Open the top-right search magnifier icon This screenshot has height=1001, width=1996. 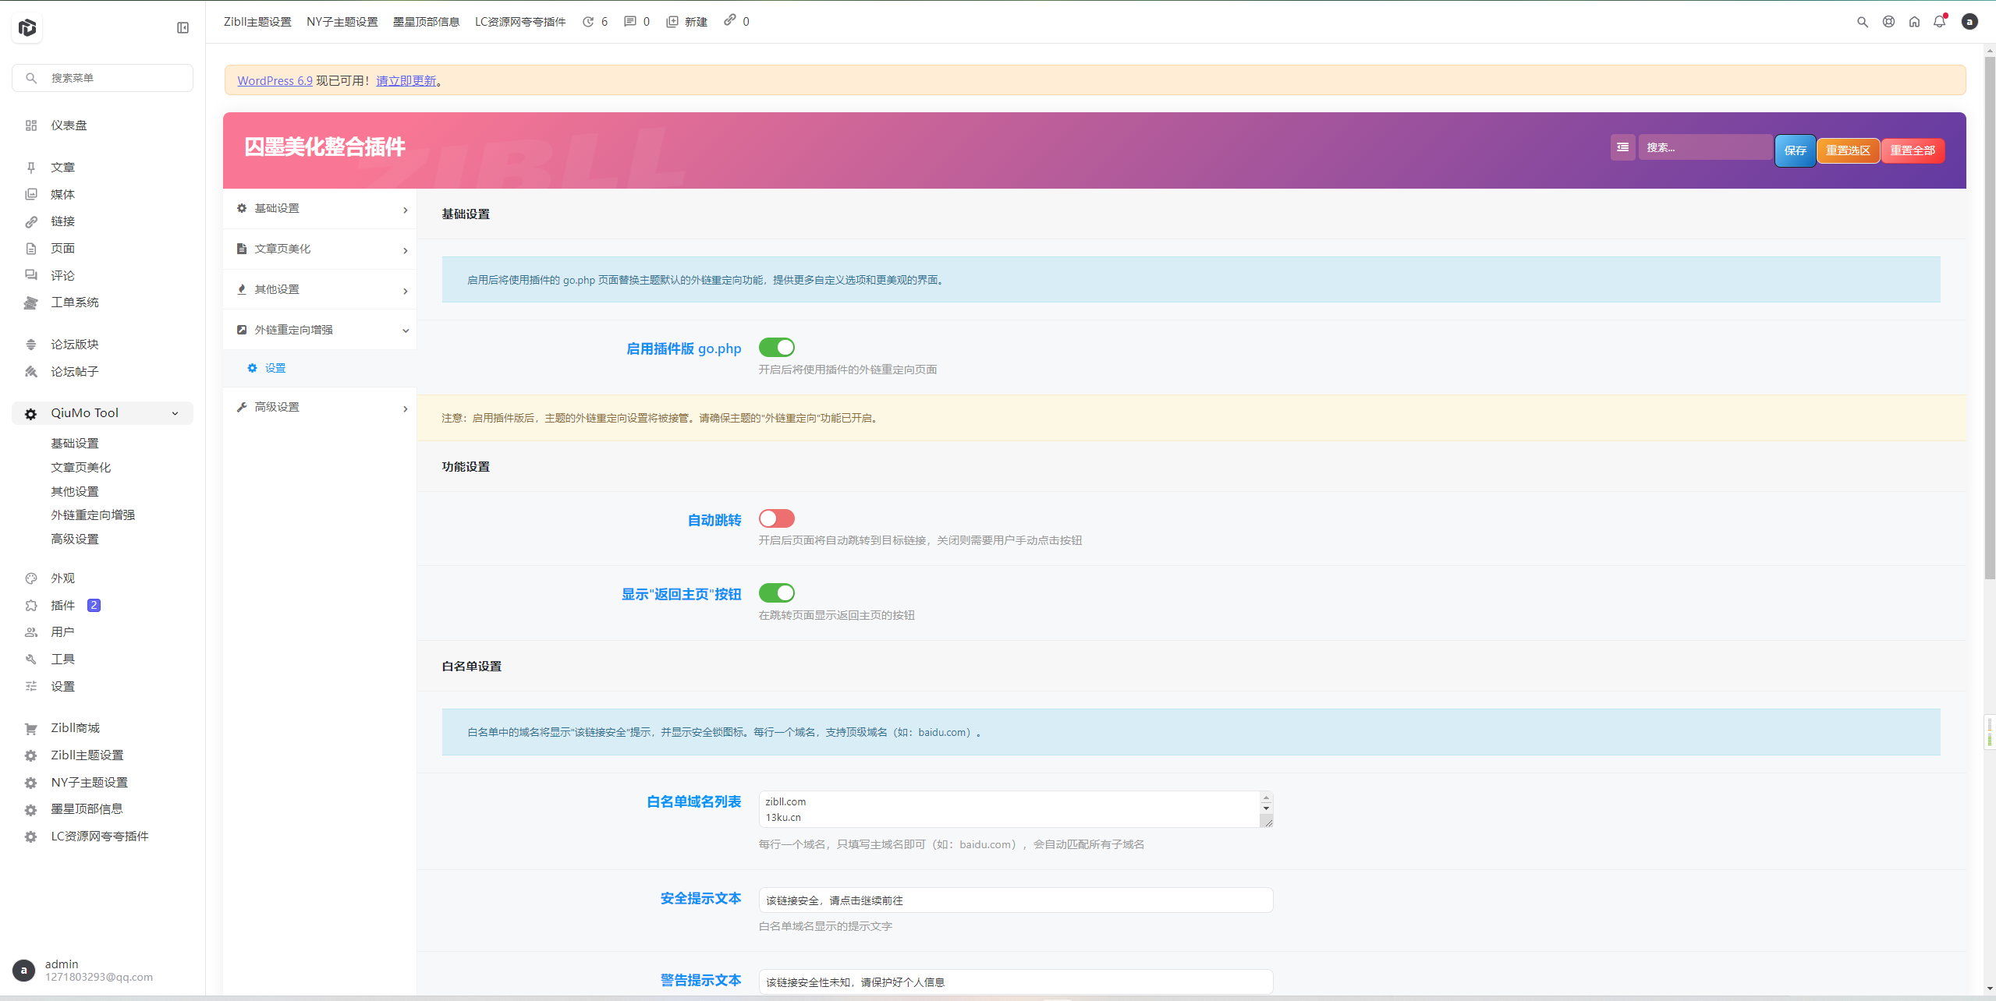coord(1862,22)
